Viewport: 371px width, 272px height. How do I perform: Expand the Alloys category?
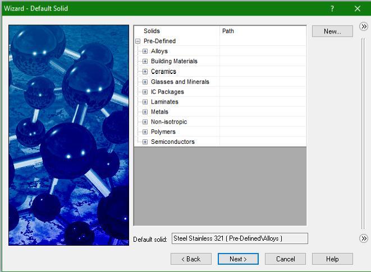pos(145,51)
